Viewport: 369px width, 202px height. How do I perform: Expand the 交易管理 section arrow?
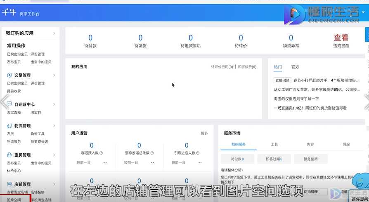pos(54,75)
